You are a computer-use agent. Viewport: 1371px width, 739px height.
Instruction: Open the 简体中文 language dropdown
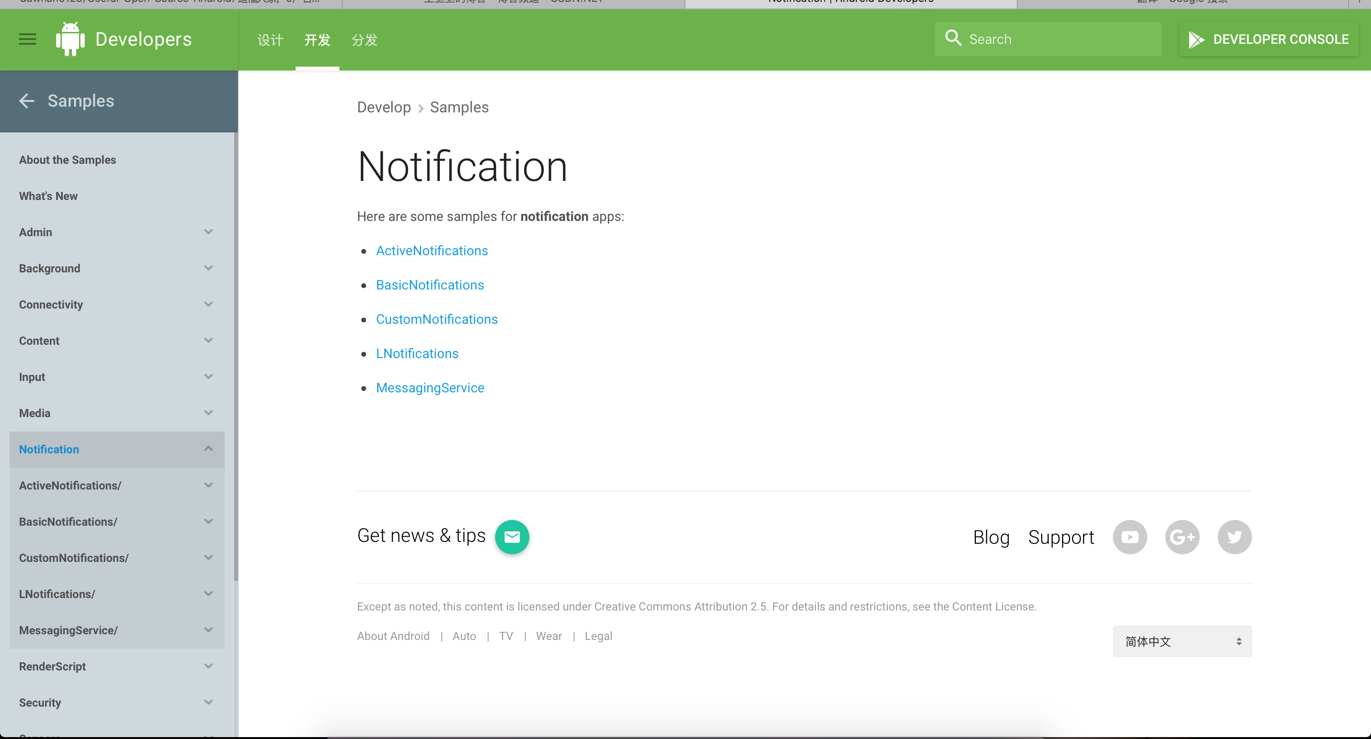pos(1182,641)
